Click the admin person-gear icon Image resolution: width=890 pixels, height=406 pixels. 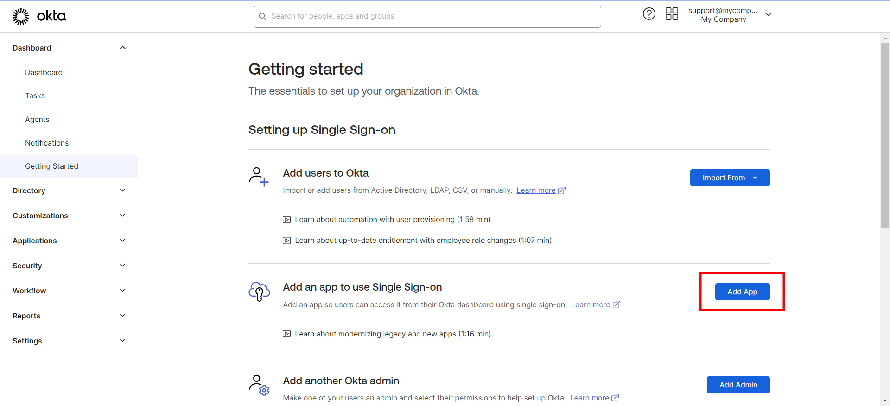pos(259,385)
